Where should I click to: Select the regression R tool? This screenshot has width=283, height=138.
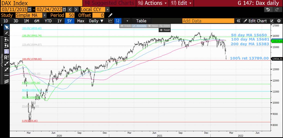click(7, 57)
